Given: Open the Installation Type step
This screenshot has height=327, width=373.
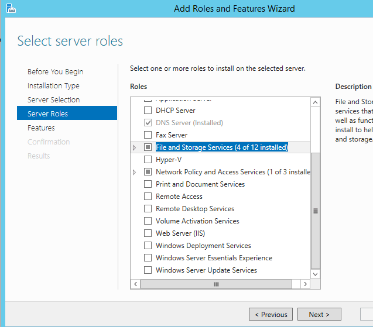Looking at the screenshot, I should click(x=53, y=86).
